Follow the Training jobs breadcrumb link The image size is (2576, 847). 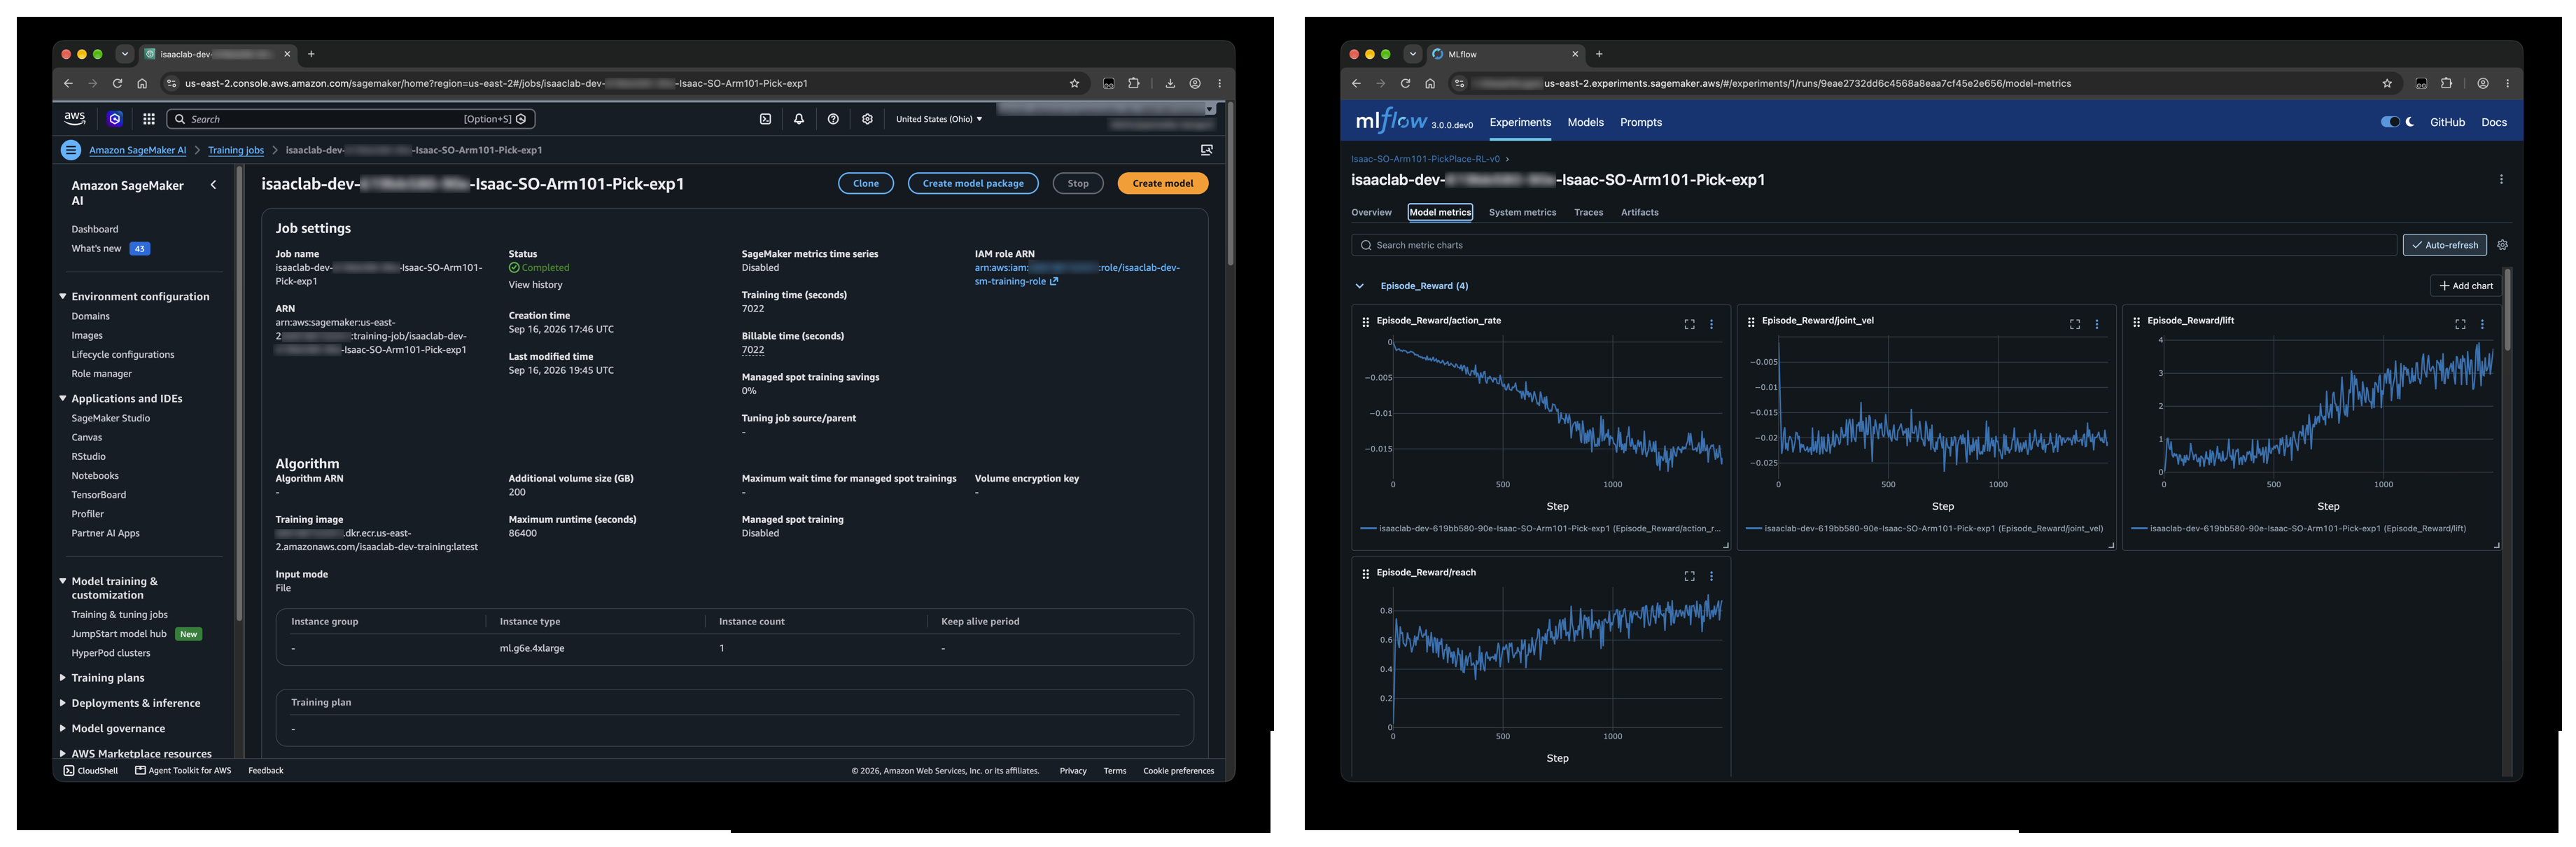click(x=236, y=150)
